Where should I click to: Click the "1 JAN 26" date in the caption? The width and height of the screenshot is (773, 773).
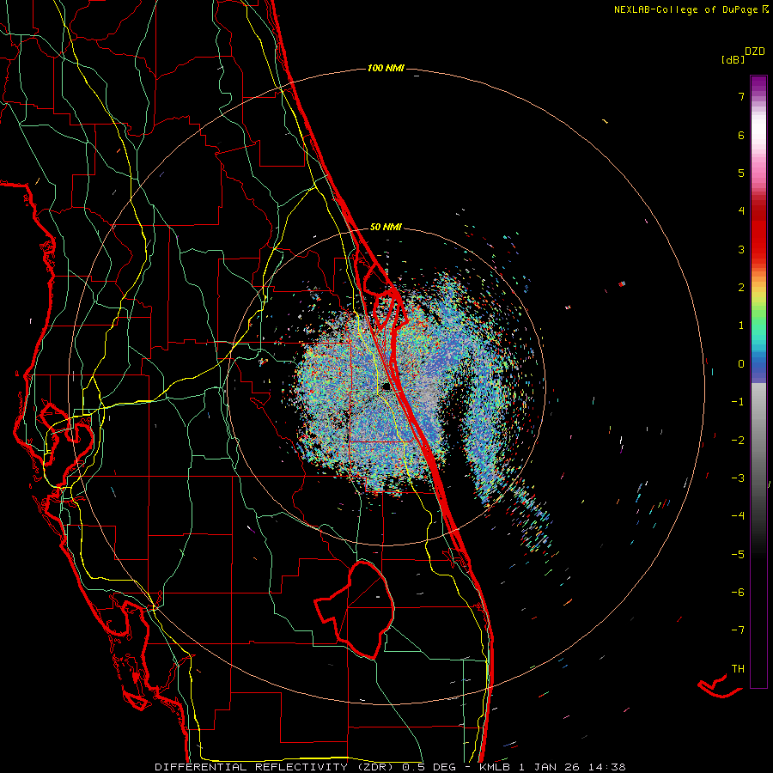(x=548, y=767)
